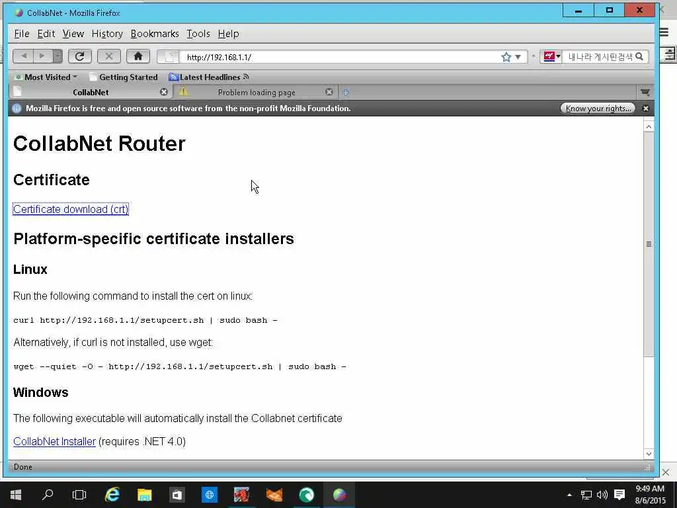This screenshot has height=508, width=677.
Task: Click the list-all-tabs icon at the tab bar end
Action: coord(645,92)
